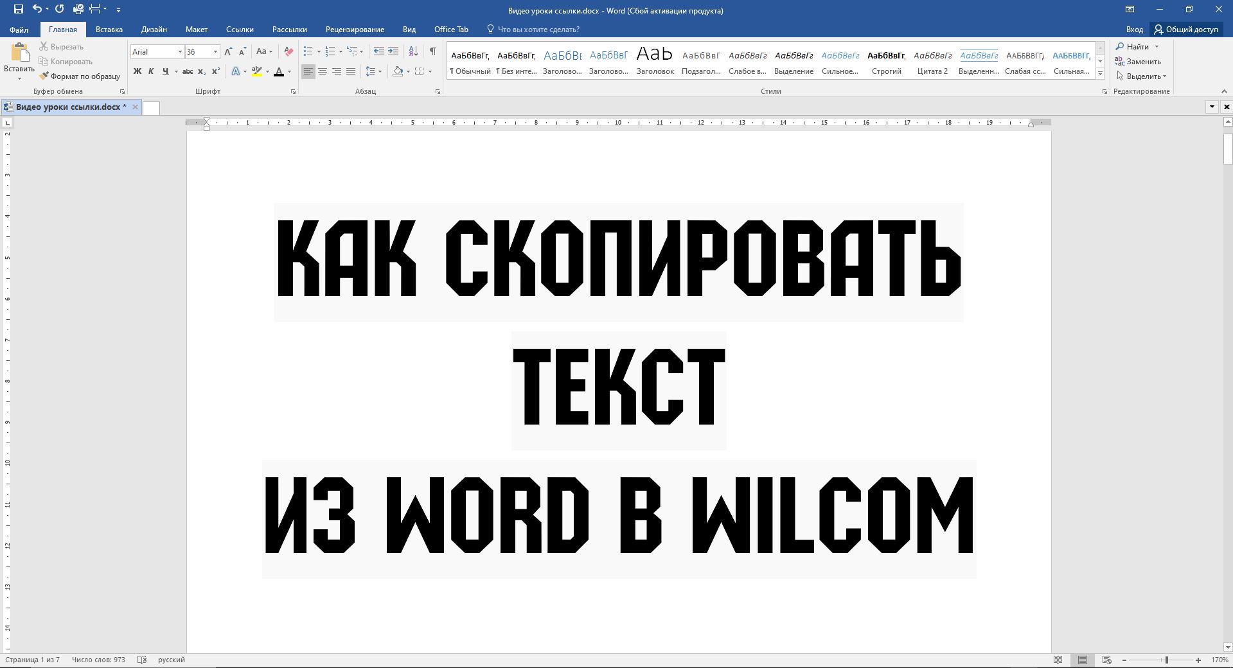Enable strikethrough formatting

[187, 71]
